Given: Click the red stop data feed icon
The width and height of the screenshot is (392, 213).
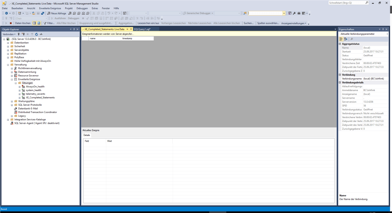Looking at the screenshot, I should [x=11, y=23].
